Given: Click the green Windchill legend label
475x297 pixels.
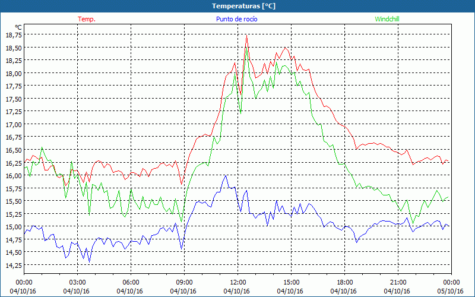Looking at the screenshot, I should (x=387, y=19).
